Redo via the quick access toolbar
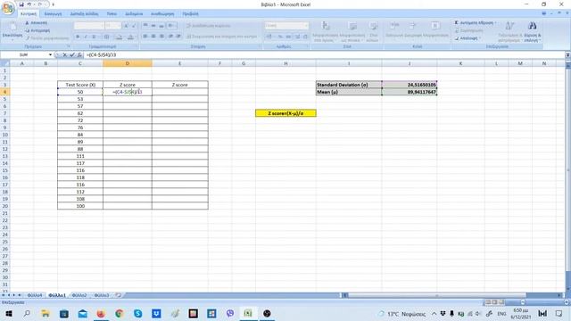The width and height of the screenshot is (571, 321). pos(40,4)
